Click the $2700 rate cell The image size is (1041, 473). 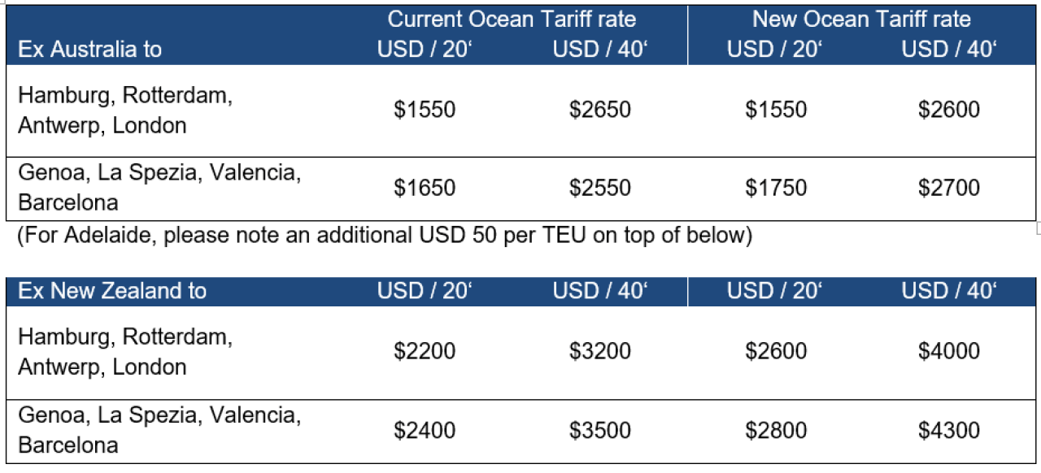click(x=949, y=188)
